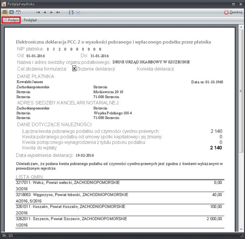Image resolution: width=245 pixels, height=239 pixels.
Task: Open the Podgląd tab
Action: (30, 20)
